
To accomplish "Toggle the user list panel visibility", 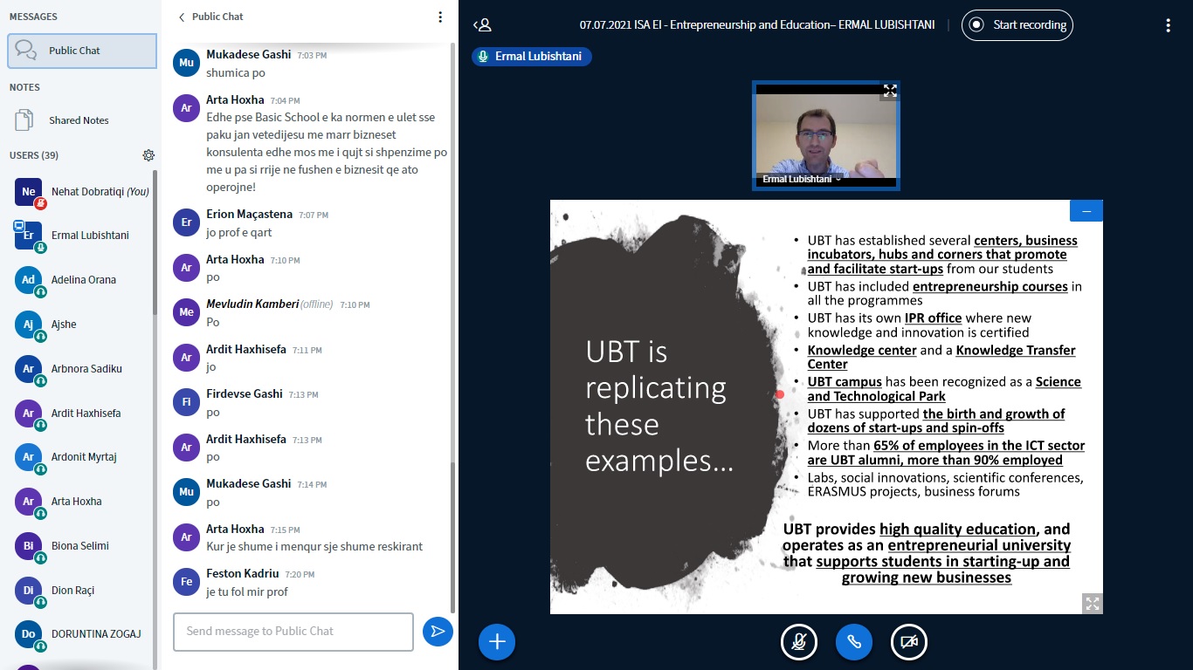I will (482, 25).
